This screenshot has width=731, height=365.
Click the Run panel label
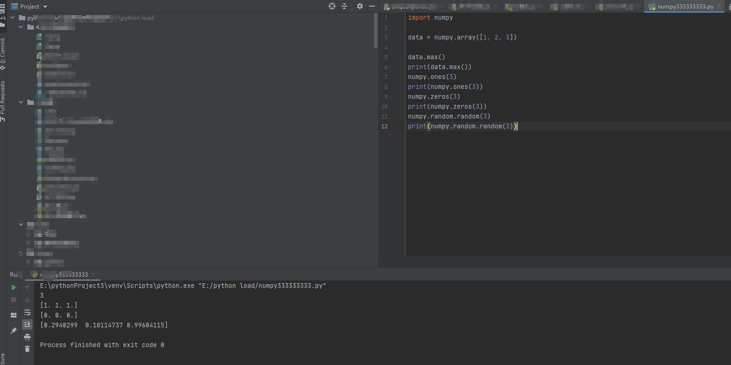(x=14, y=275)
